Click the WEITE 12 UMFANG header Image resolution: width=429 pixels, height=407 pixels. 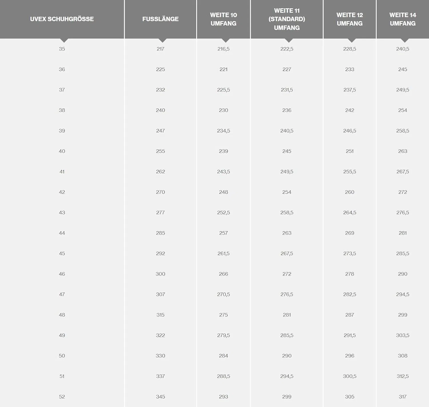tap(349, 19)
